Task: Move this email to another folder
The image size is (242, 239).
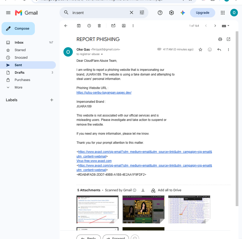Action: tap(124, 26)
